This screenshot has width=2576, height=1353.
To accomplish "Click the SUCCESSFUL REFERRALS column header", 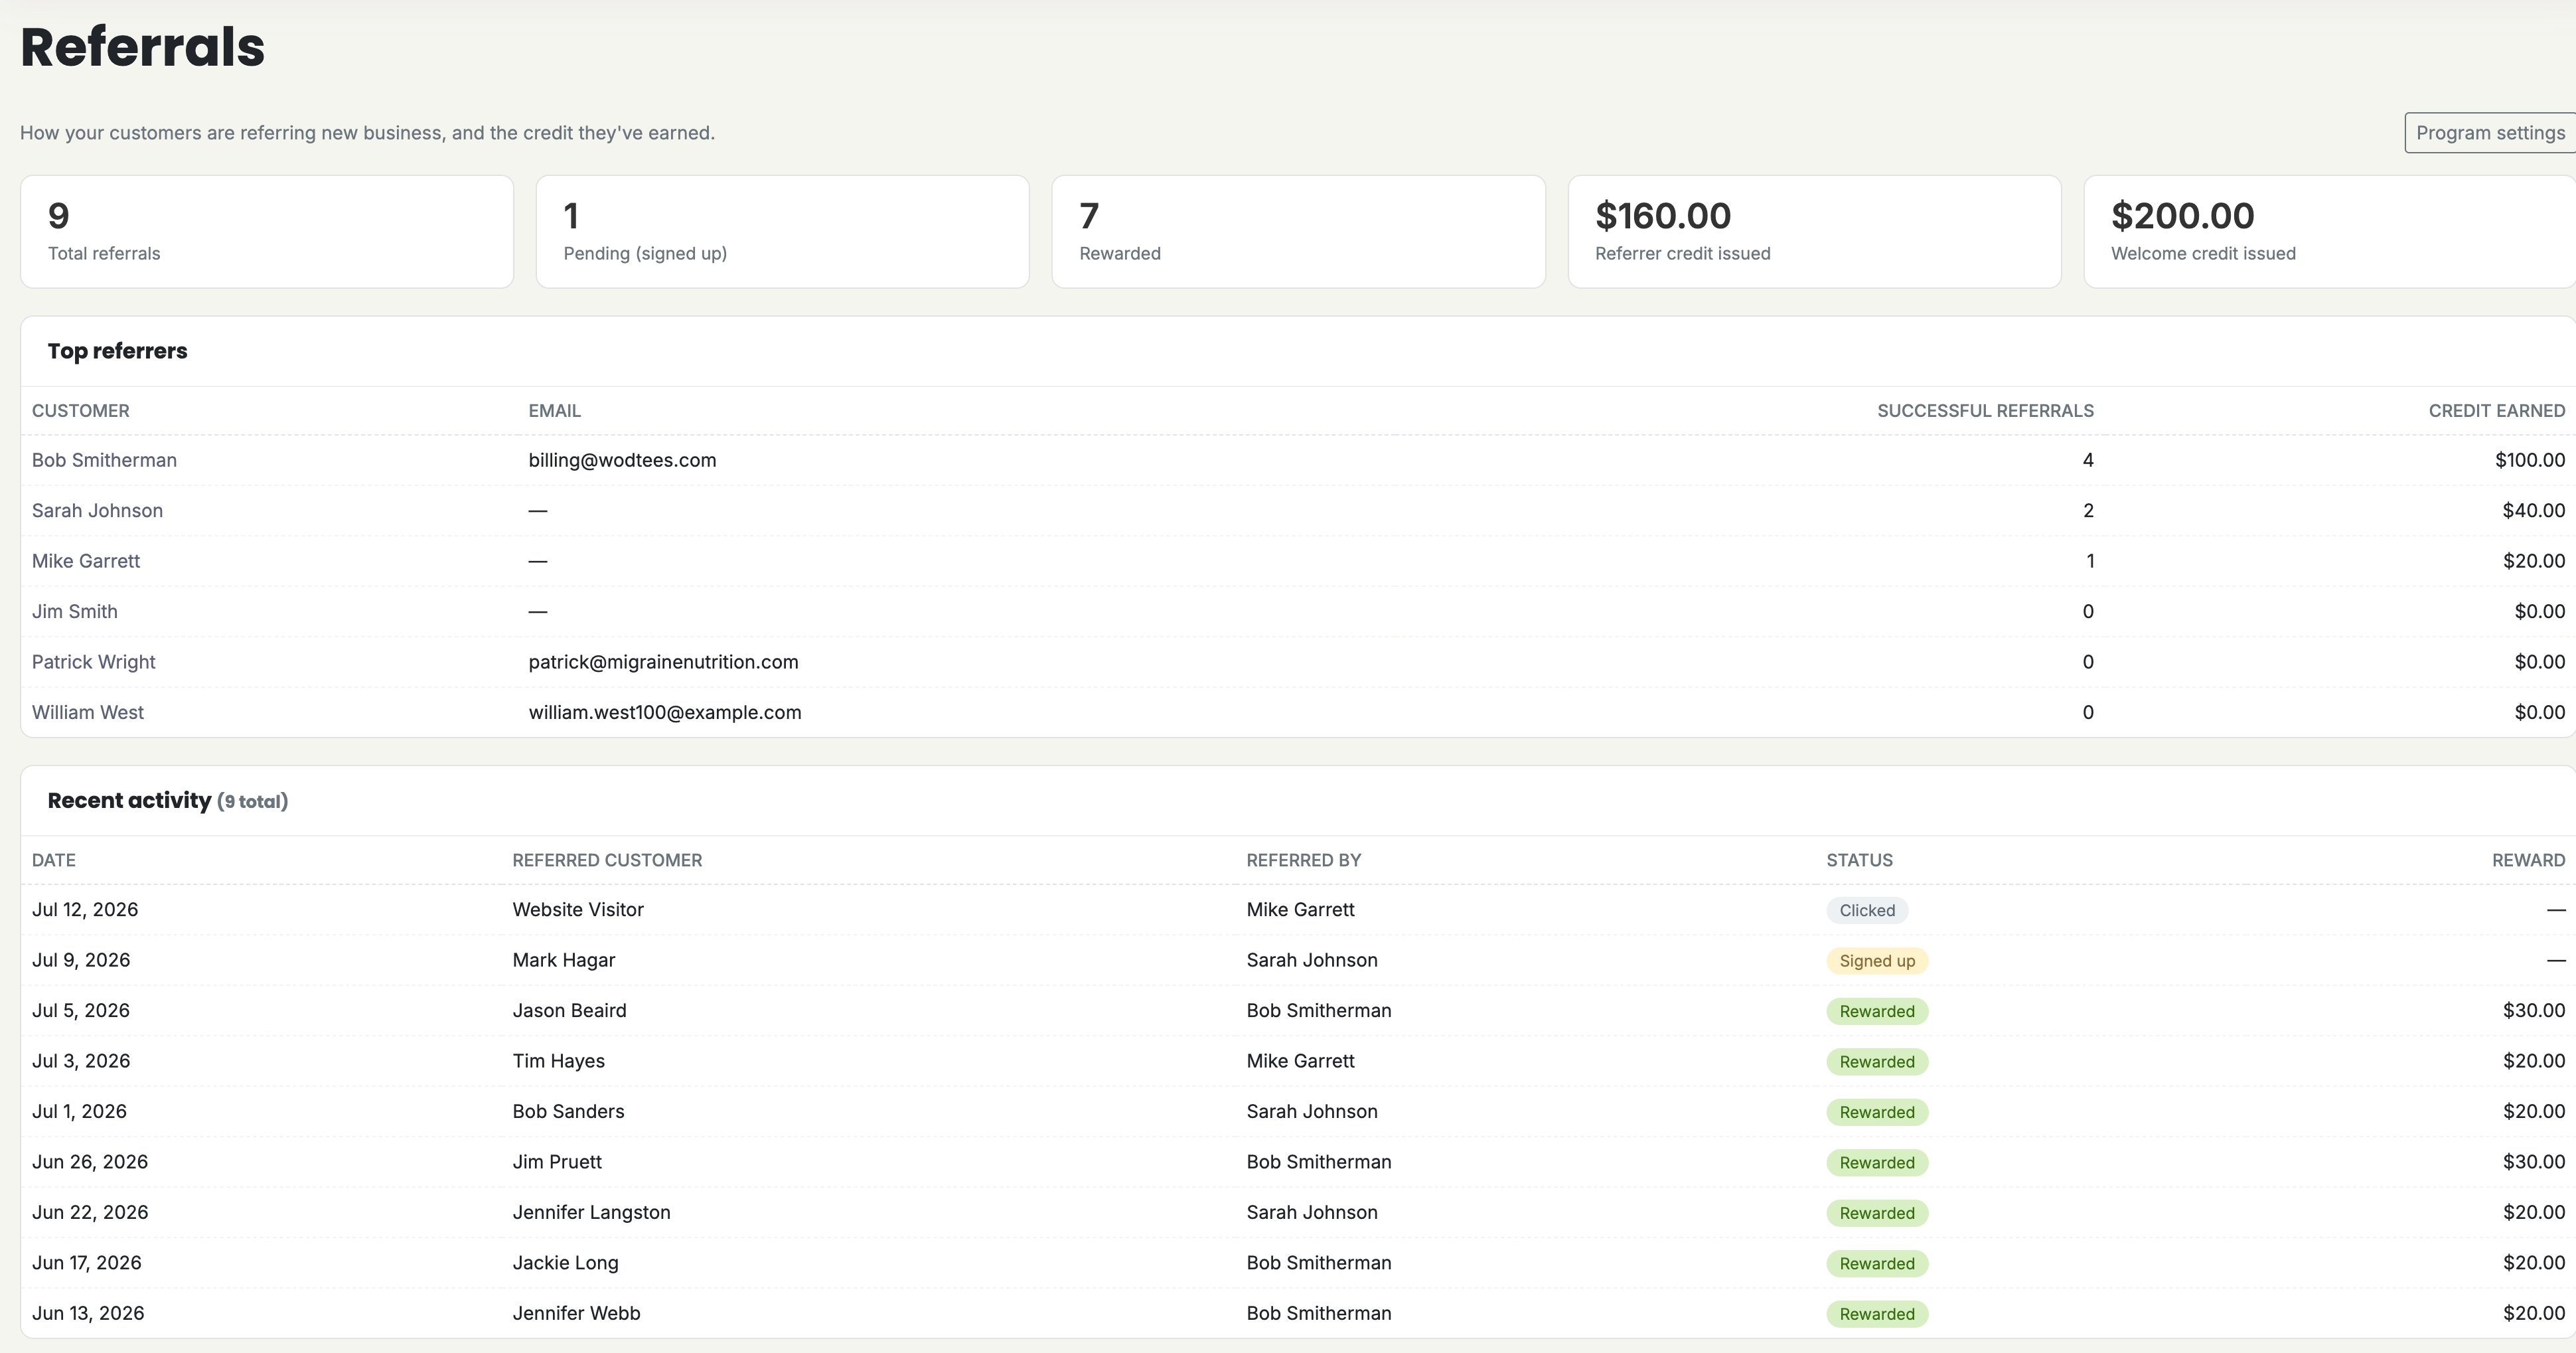I will click(x=1985, y=411).
